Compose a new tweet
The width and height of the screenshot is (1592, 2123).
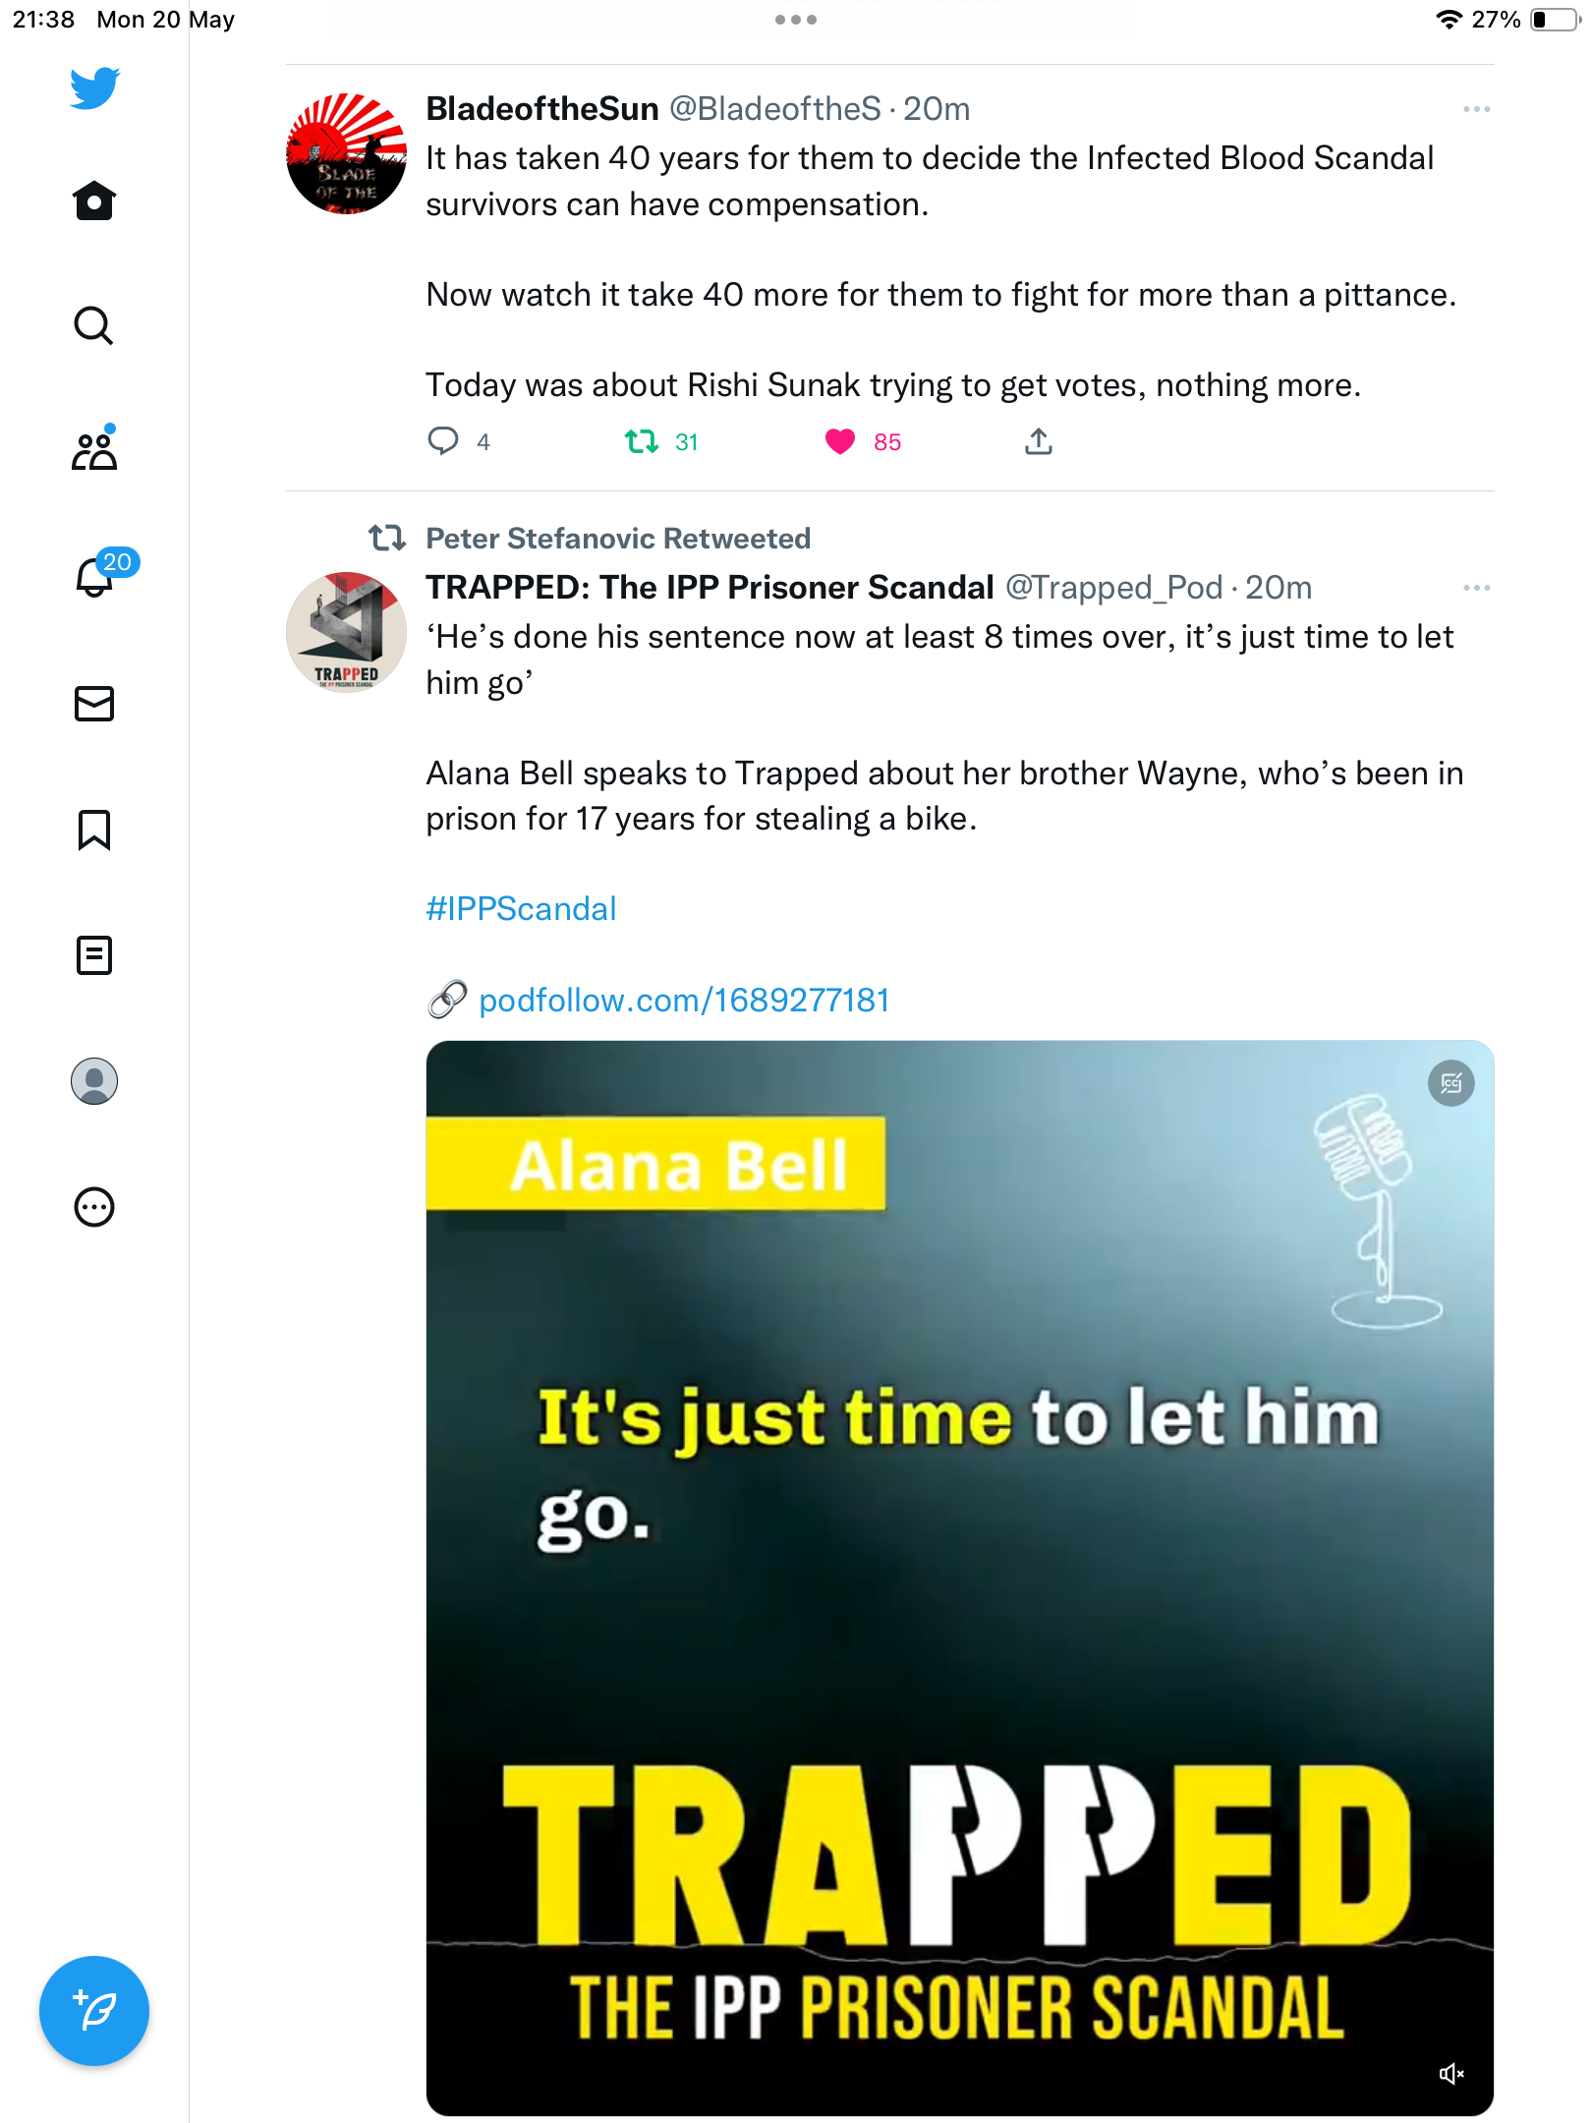[94, 2011]
